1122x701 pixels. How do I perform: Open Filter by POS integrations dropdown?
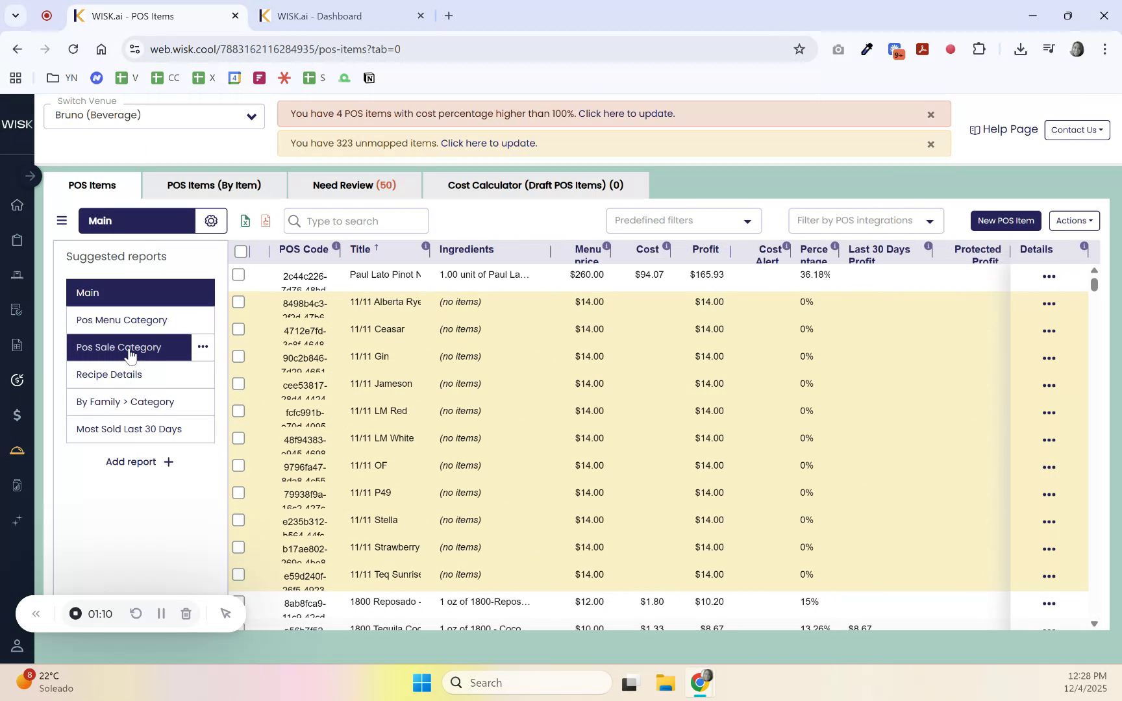[866, 221]
